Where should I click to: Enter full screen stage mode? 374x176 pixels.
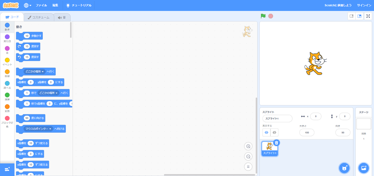pos(368,16)
